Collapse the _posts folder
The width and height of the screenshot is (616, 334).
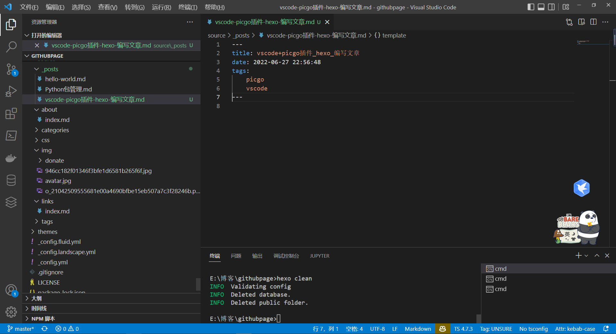pyautogui.click(x=111, y=69)
